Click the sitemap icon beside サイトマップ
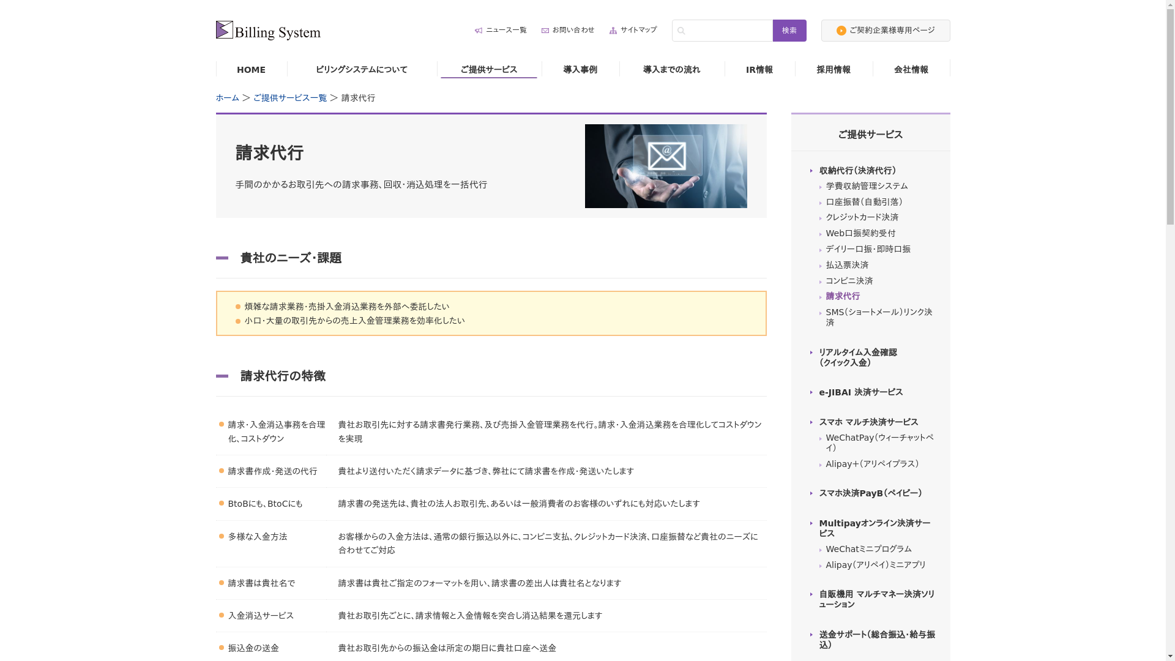The height and width of the screenshot is (661, 1175). pyautogui.click(x=613, y=31)
